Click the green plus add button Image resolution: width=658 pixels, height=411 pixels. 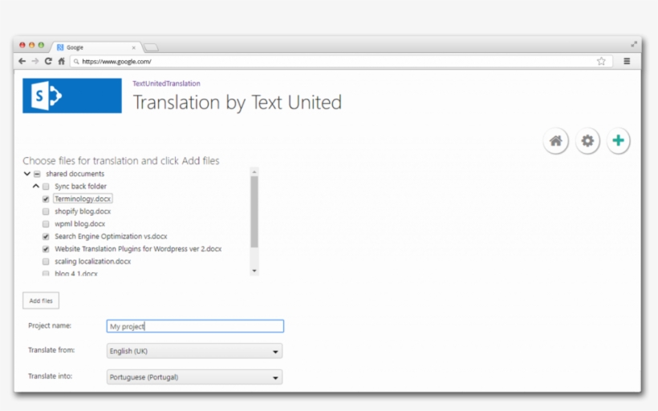(x=618, y=141)
